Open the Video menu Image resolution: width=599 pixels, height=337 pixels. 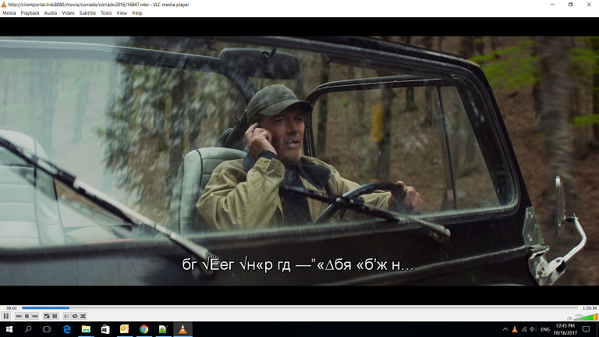(x=68, y=13)
